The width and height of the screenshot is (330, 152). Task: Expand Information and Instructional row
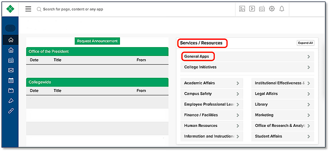point(212,136)
